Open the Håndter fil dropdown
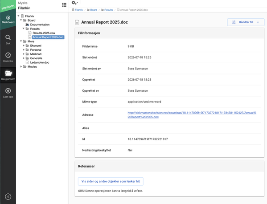The width and height of the screenshot is (267, 204). click(246, 22)
